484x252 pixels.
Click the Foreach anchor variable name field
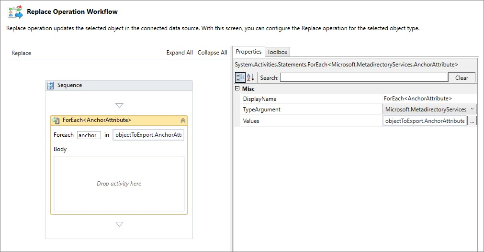point(89,135)
